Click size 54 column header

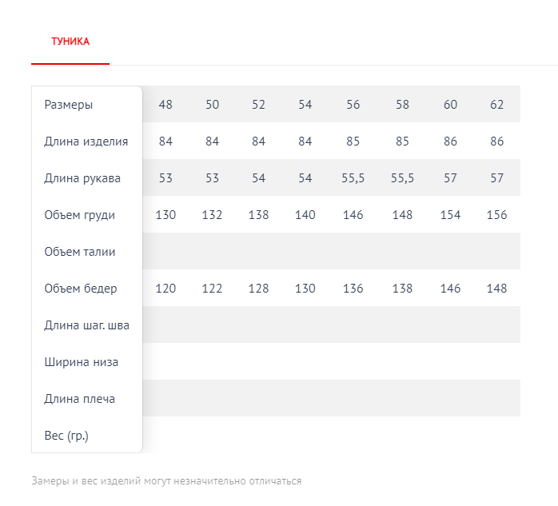(x=305, y=105)
